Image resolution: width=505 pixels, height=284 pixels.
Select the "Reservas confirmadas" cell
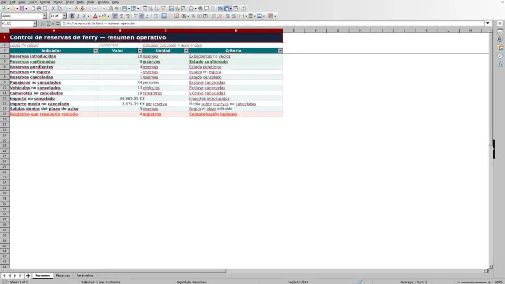[53, 62]
